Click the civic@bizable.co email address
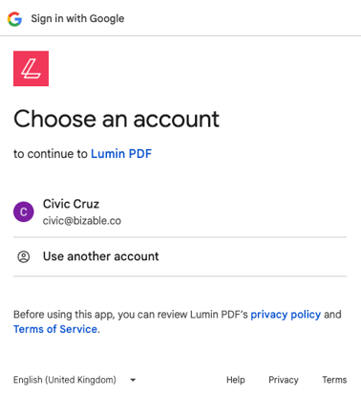Image resolution: width=361 pixels, height=397 pixels. point(82,221)
